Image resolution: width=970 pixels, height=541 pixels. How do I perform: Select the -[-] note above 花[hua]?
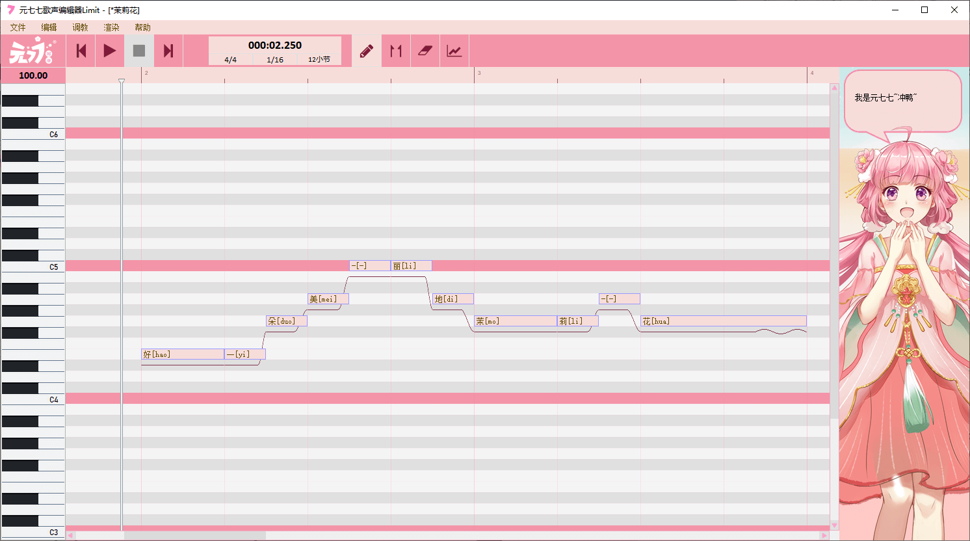click(620, 299)
